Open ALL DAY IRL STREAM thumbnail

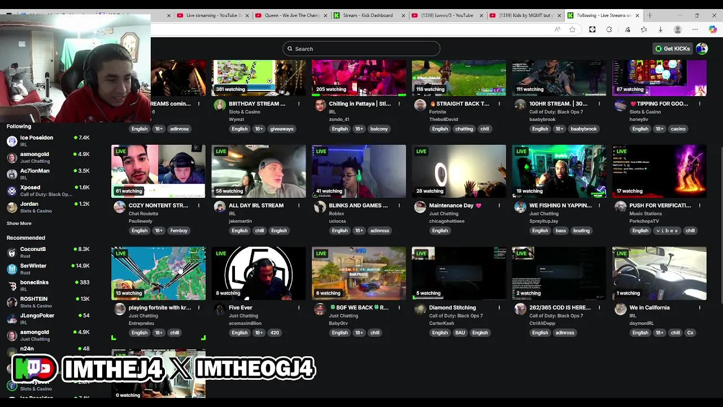pos(259,171)
